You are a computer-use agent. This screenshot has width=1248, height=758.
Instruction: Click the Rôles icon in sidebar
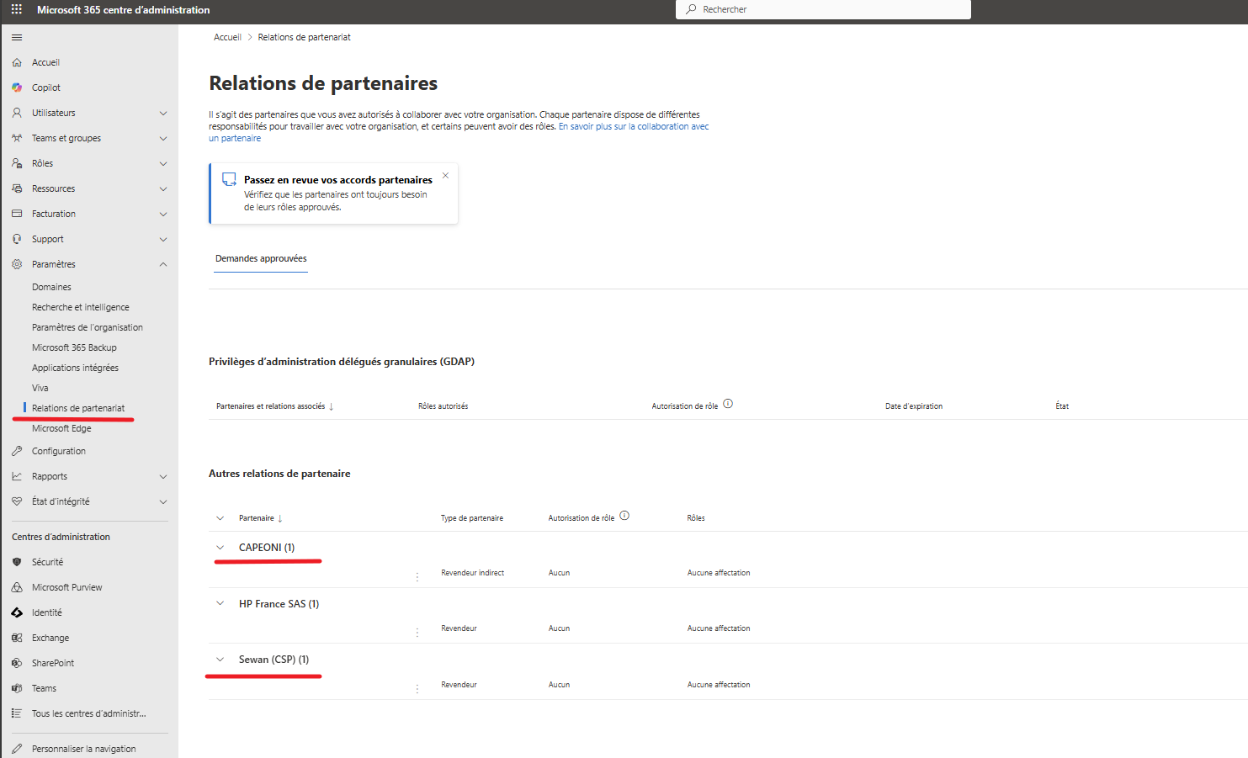(17, 163)
